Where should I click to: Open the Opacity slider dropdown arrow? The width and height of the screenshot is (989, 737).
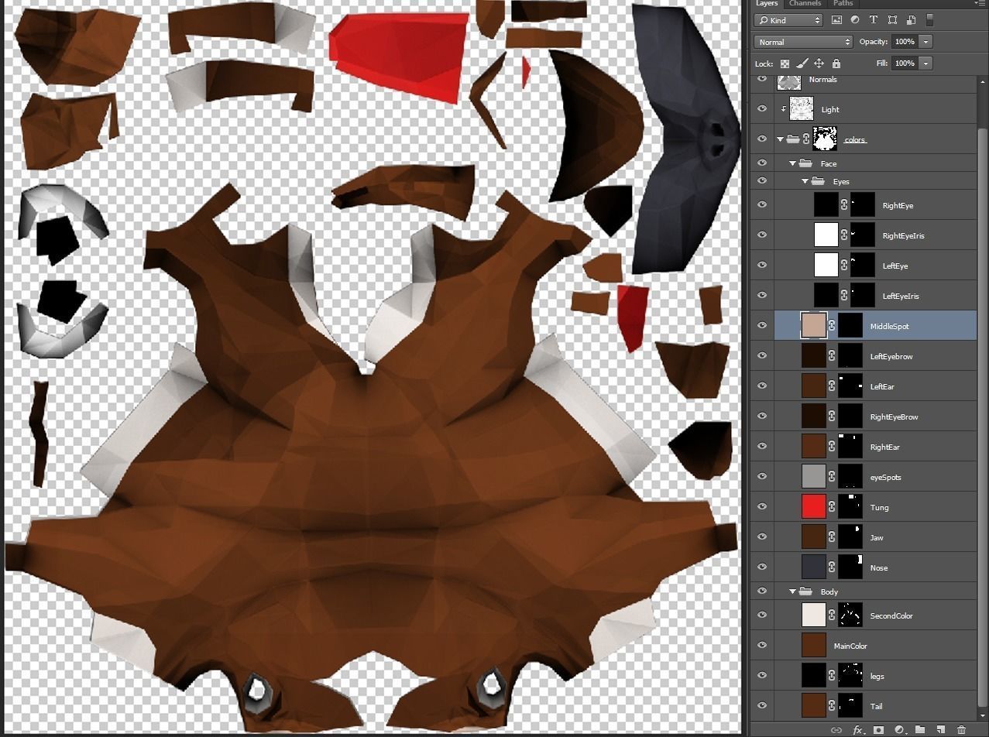pyautogui.click(x=926, y=42)
